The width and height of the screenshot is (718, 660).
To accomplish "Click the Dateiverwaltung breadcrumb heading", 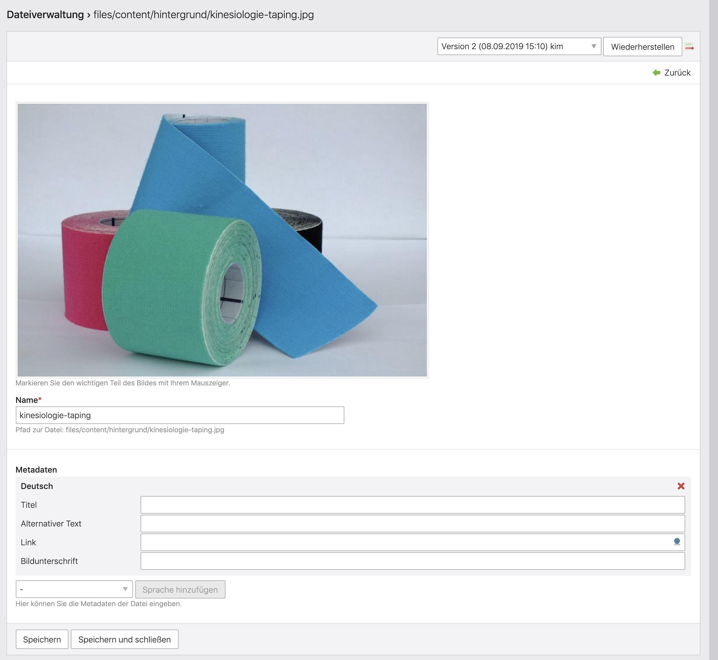I will click(45, 15).
